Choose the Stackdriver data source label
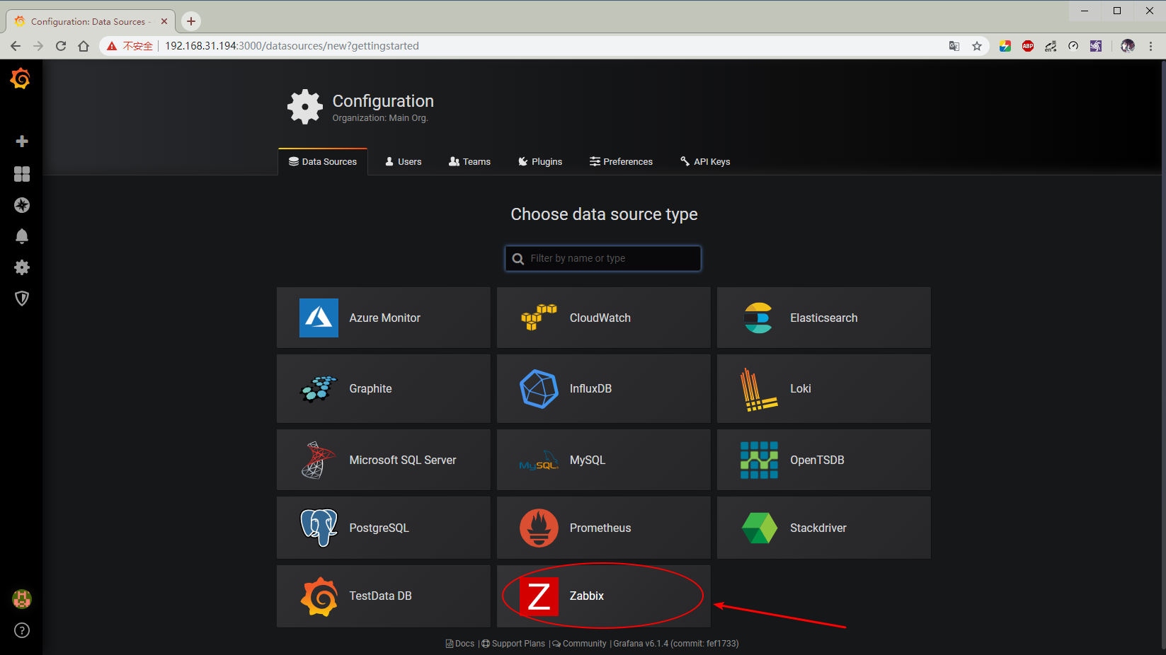This screenshot has width=1166, height=655. point(818,528)
